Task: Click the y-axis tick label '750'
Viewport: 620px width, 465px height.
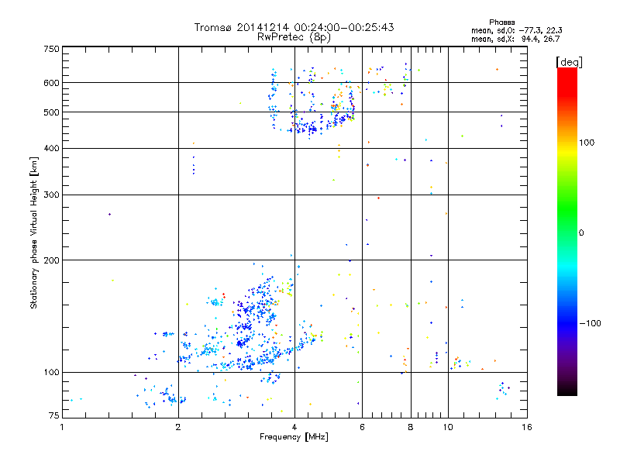Action: click(51, 49)
